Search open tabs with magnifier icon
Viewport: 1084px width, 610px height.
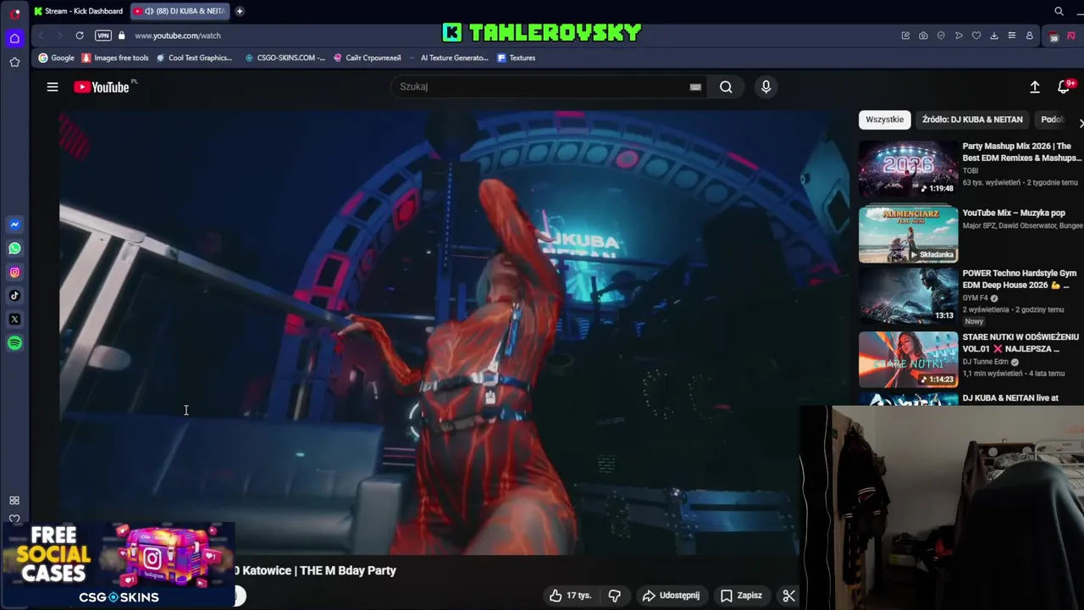coord(1059,11)
